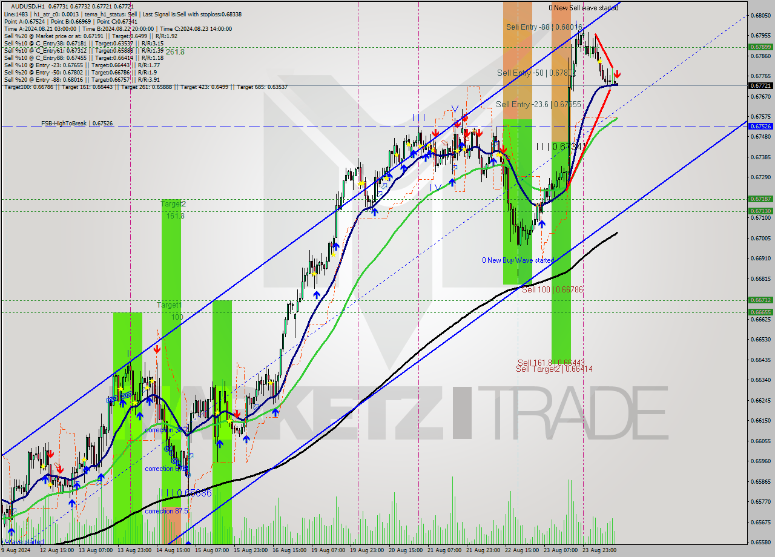Click the 'Sell Target2 | 0.66414' label
The height and width of the screenshot is (557, 775).
[554, 369]
